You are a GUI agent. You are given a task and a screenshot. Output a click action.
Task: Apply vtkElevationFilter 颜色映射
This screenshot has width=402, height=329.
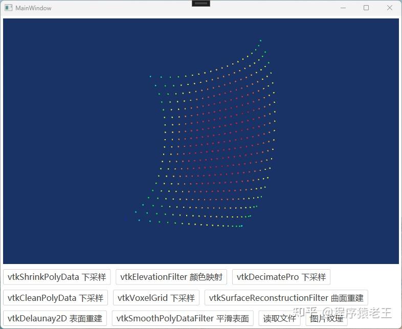(171, 277)
